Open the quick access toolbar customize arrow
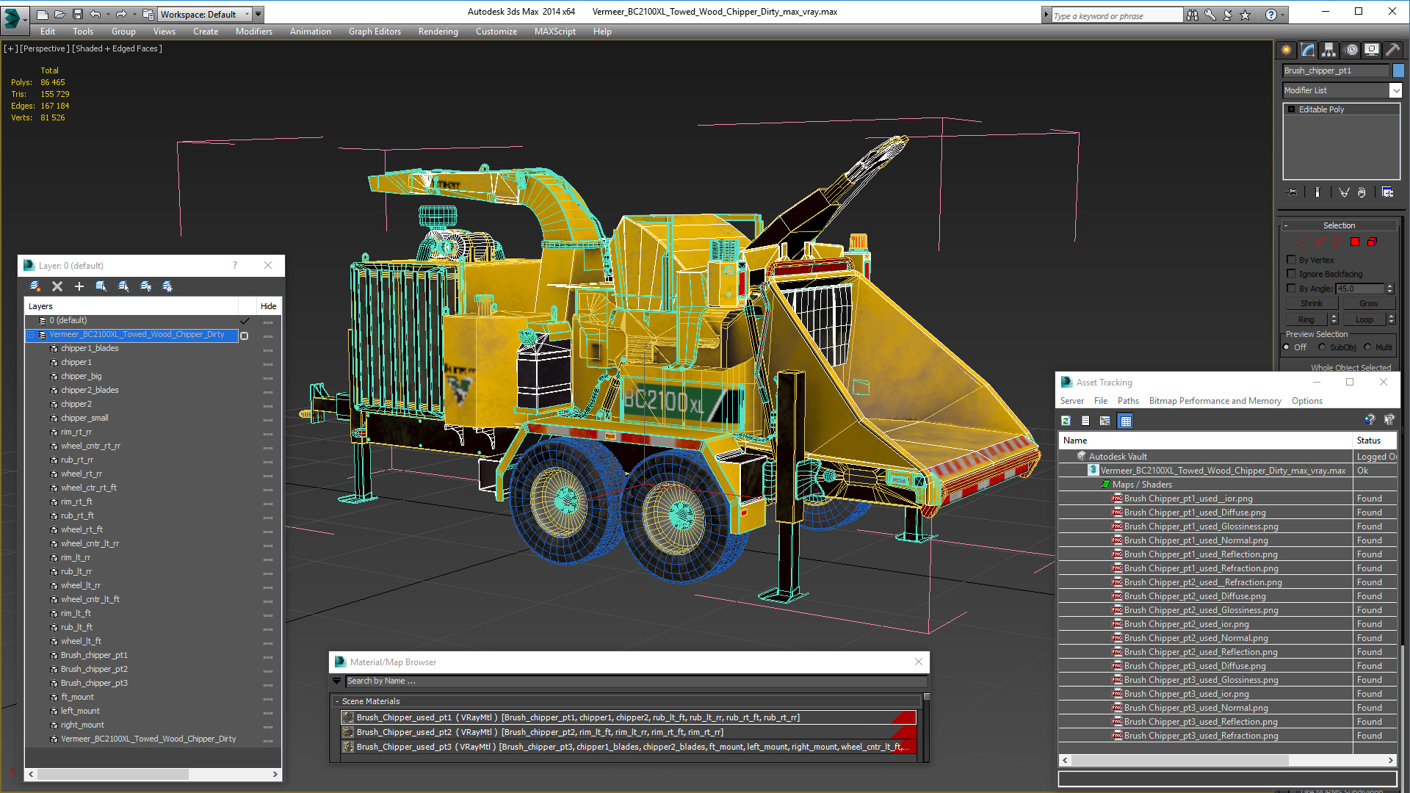 tap(258, 14)
